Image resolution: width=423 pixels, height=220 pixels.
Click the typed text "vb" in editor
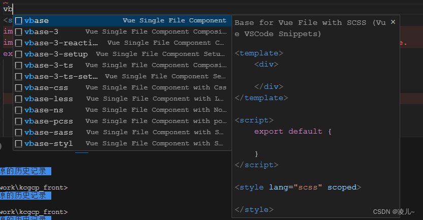(x=8, y=9)
